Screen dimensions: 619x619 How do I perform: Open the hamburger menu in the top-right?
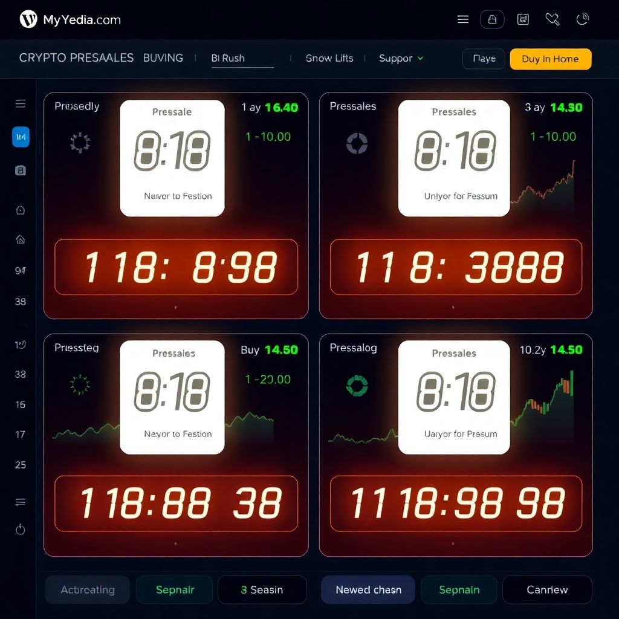[x=462, y=19]
